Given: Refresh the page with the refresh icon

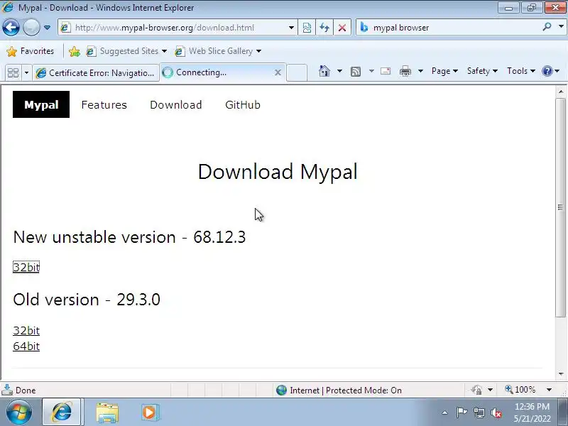Looking at the screenshot, I should 324,28.
